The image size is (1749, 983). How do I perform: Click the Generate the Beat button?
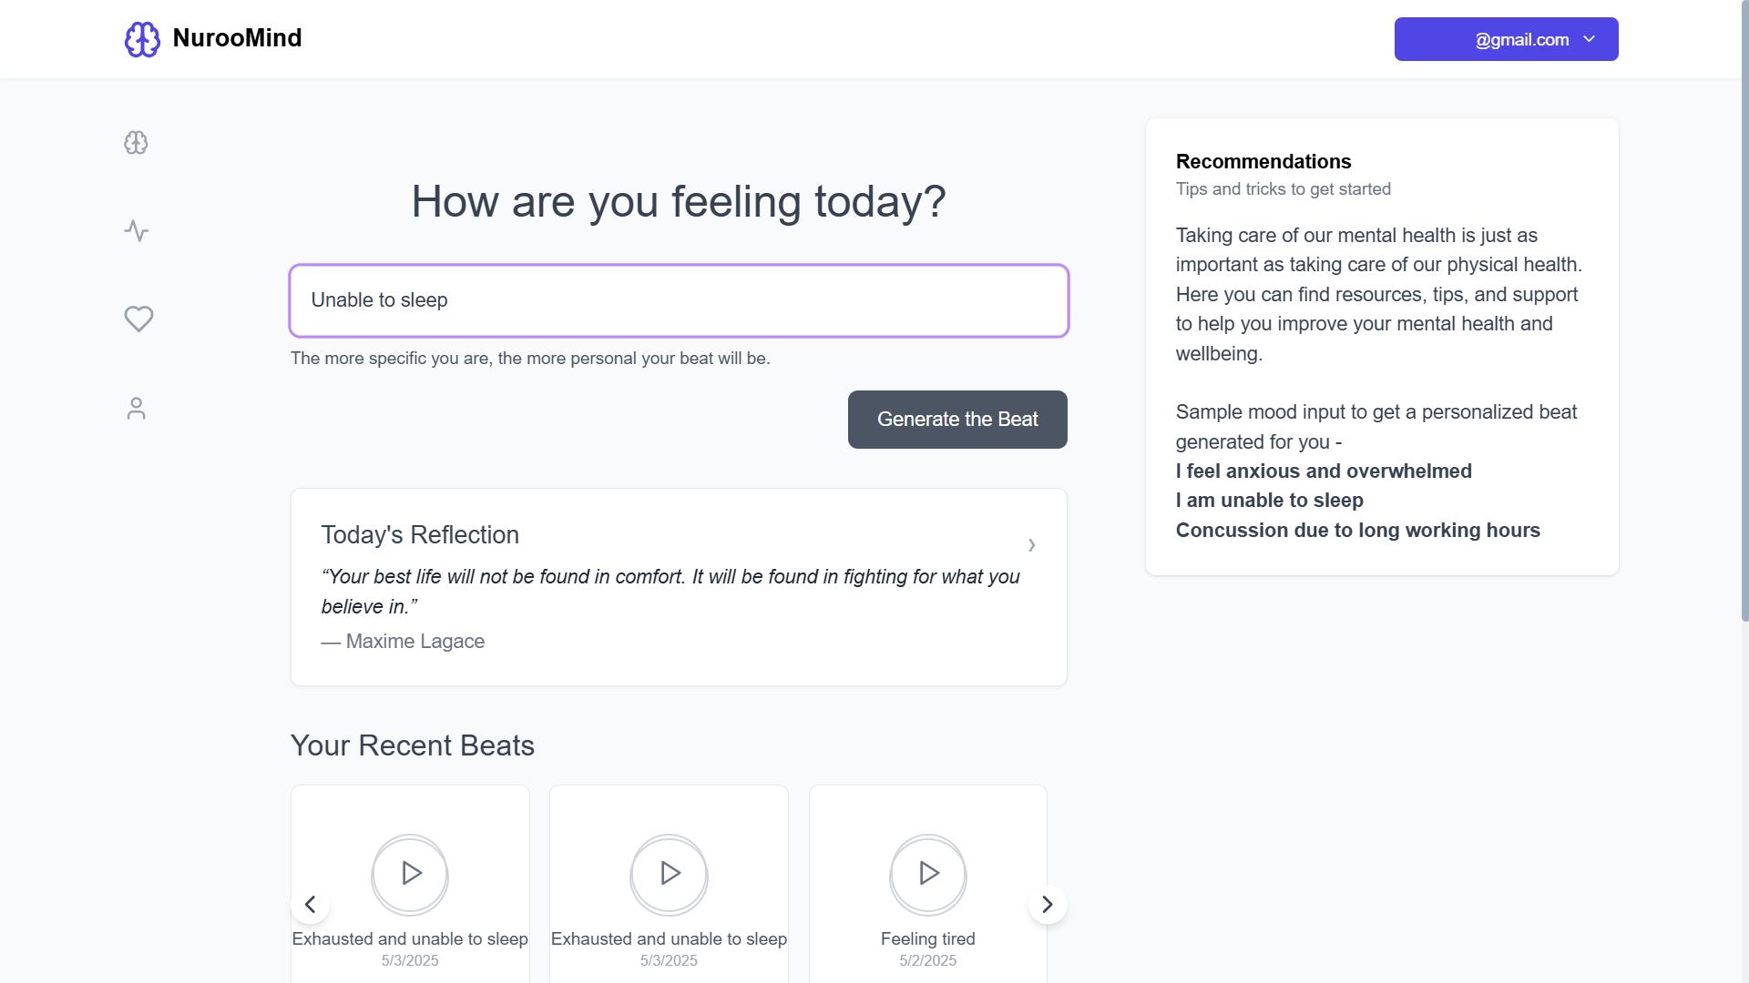(x=957, y=420)
